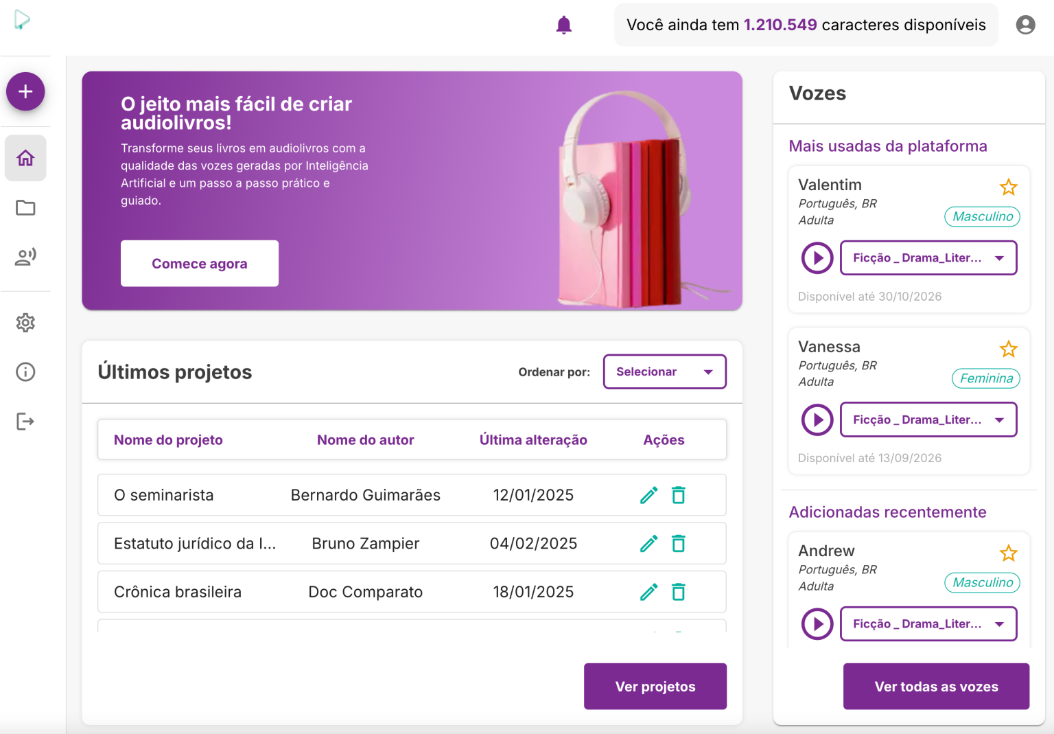Select the home icon in the sidebar

click(x=25, y=158)
